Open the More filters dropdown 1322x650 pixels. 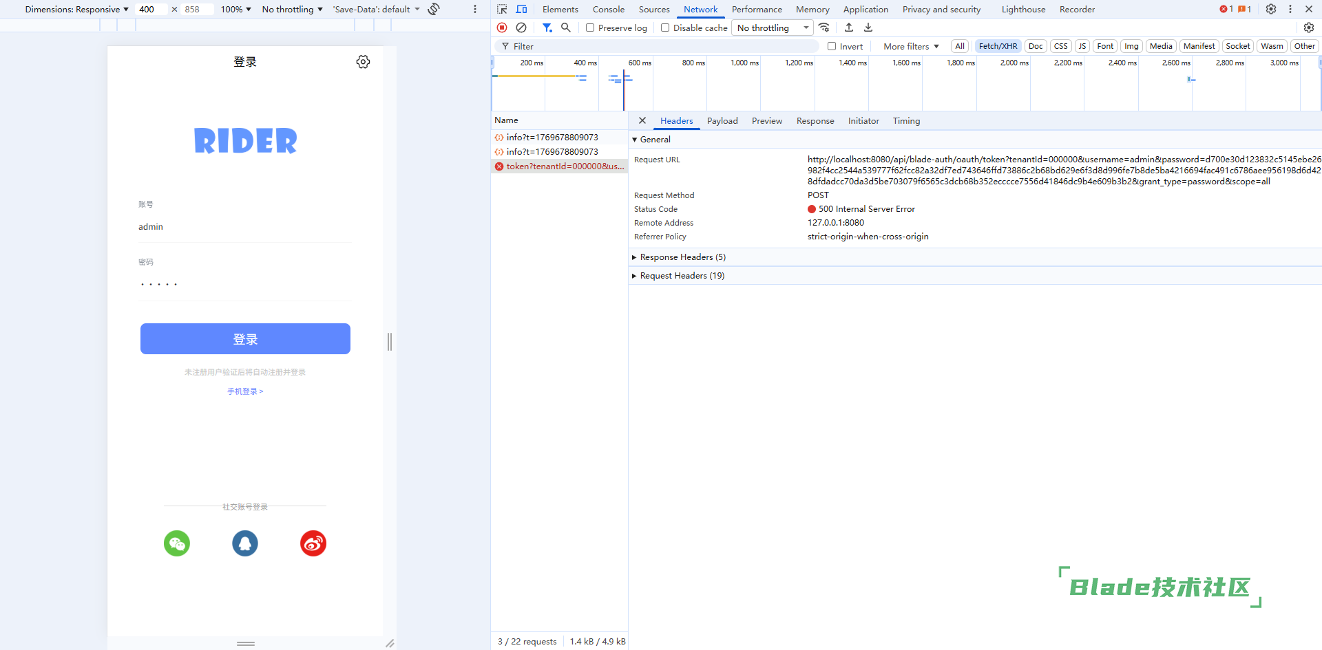[911, 47]
